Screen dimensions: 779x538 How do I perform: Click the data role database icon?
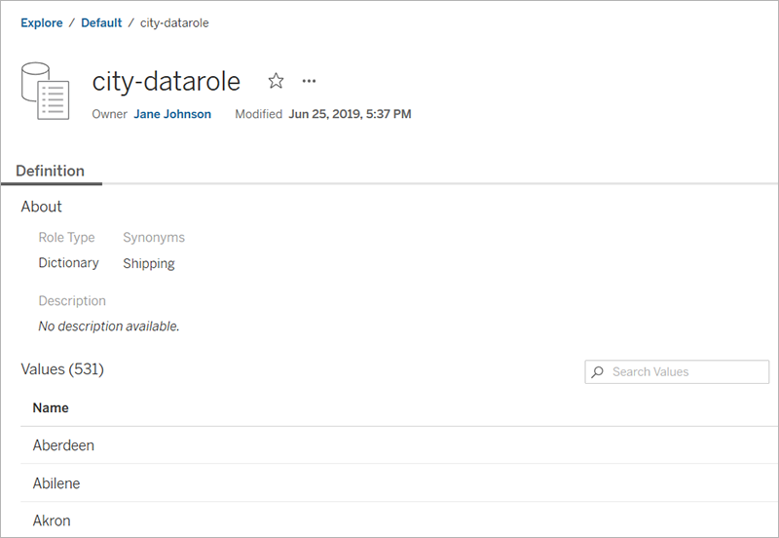(x=45, y=91)
